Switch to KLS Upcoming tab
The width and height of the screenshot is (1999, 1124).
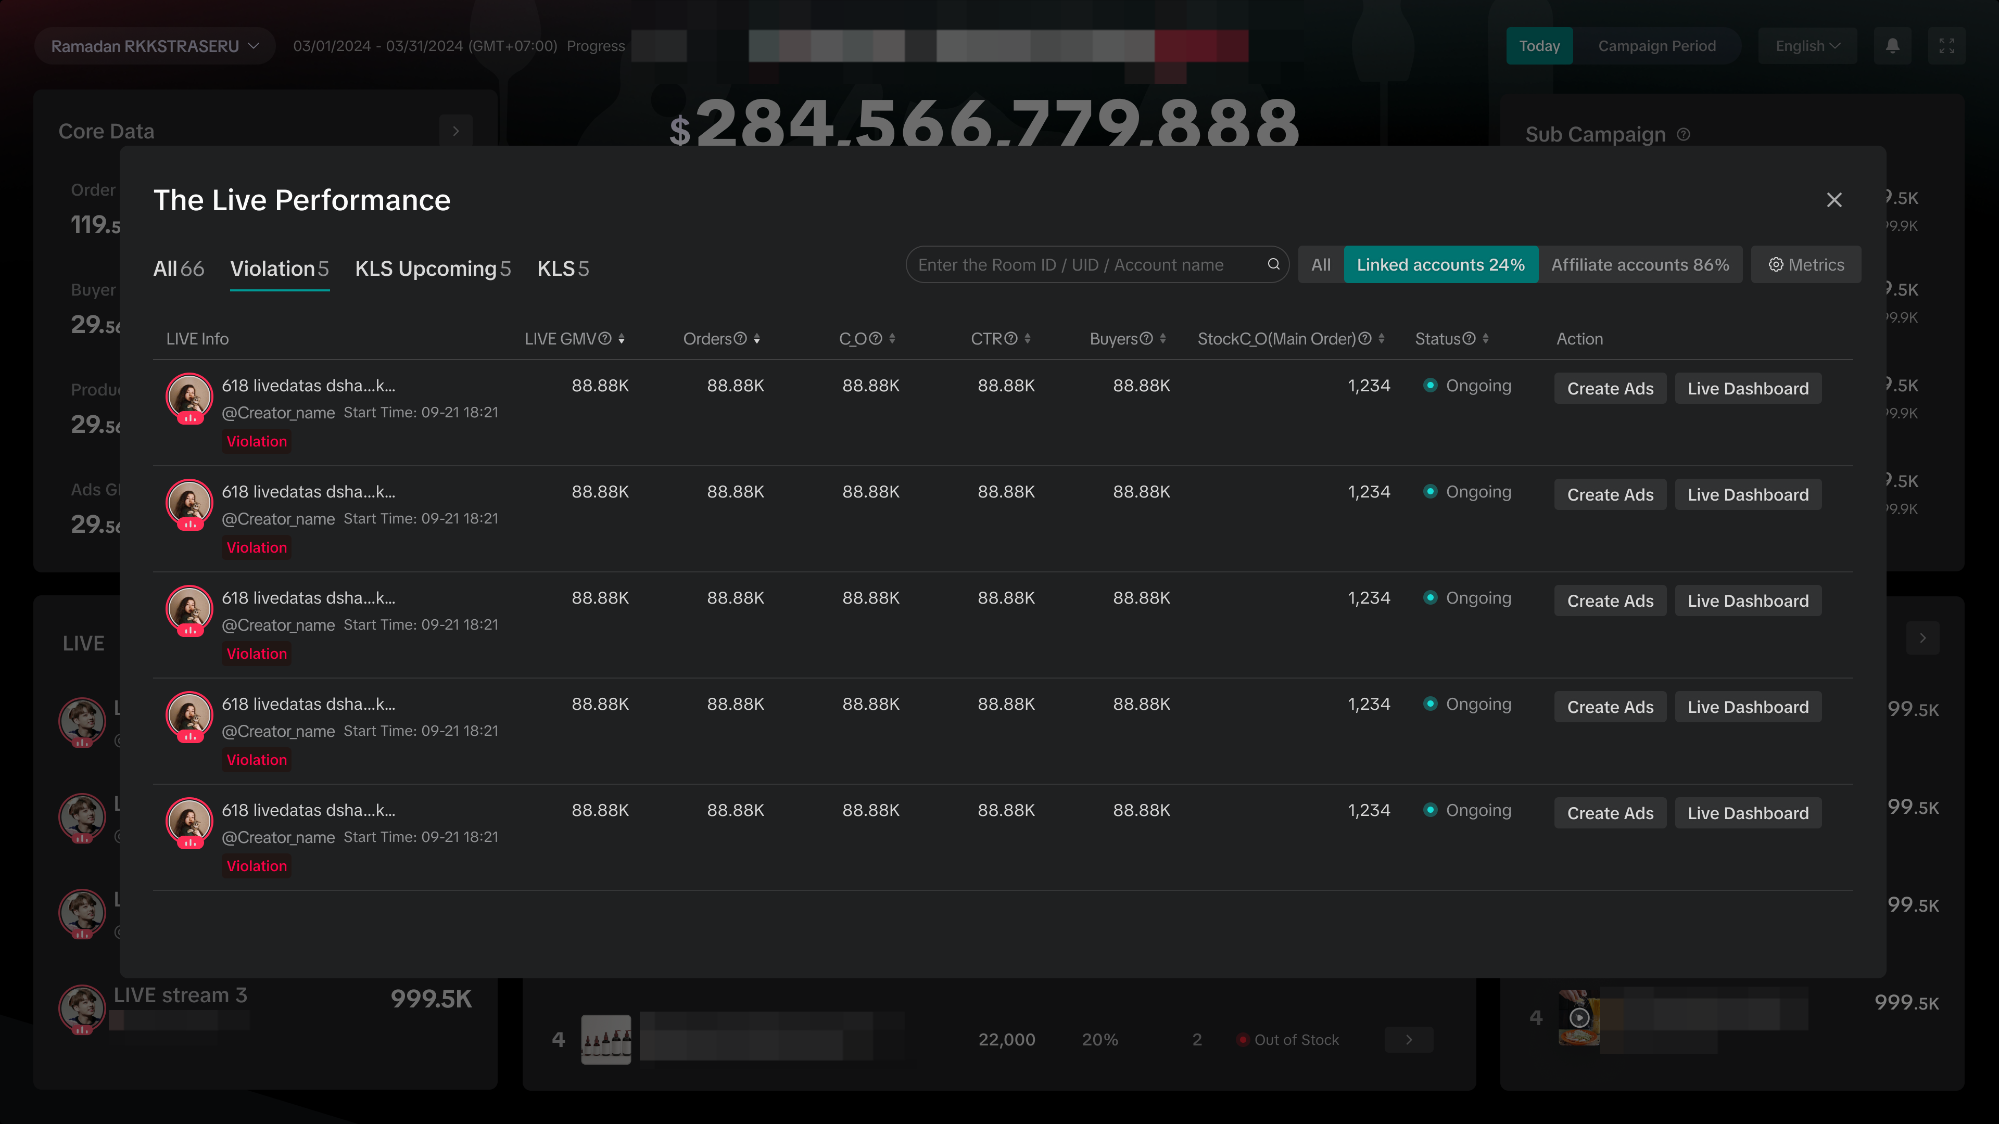click(432, 269)
